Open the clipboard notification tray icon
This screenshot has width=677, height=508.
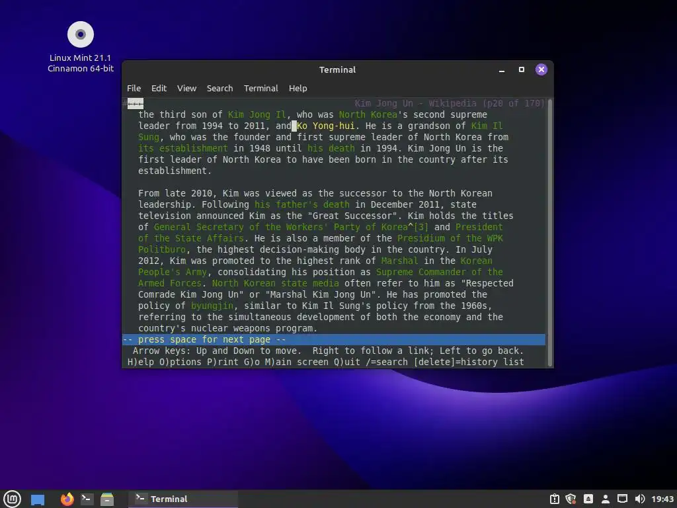coord(555,499)
